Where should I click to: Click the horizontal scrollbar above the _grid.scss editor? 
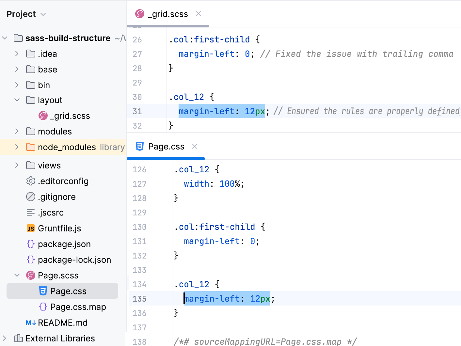[167, 26]
